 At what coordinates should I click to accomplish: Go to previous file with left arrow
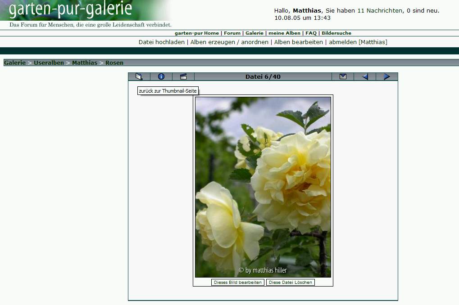[365, 76]
